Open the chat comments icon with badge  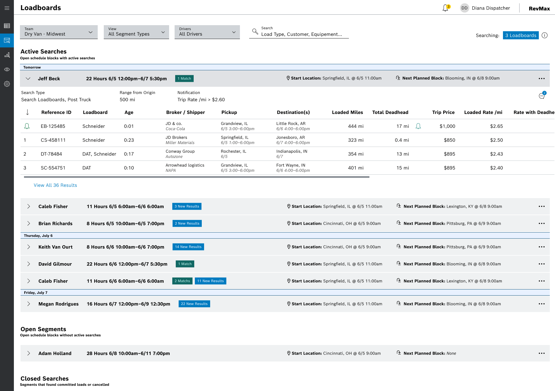pos(542,96)
